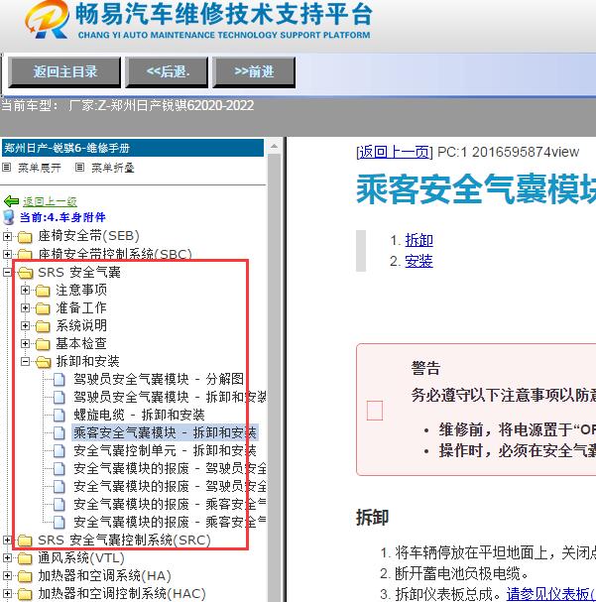596x602 pixels.
Task: Click 菜单展开 to expand all menus
Action: coord(40,168)
